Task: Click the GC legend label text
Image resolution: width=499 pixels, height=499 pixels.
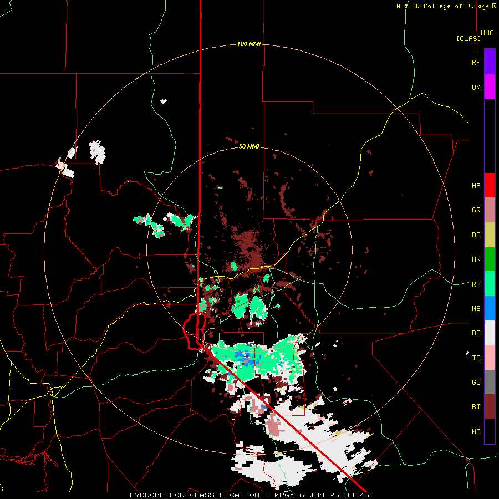Action: pyautogui.click(x=476, y=382)
